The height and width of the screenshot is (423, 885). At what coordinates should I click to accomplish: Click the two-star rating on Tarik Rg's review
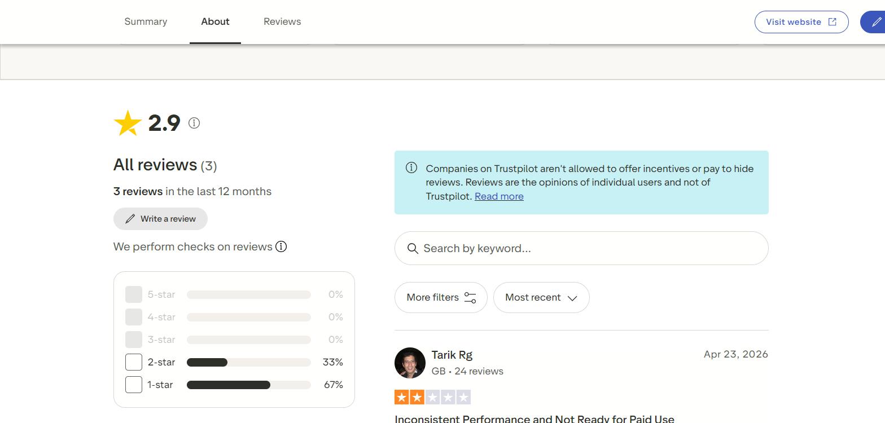pyautogui.click(x=432, y=397)
